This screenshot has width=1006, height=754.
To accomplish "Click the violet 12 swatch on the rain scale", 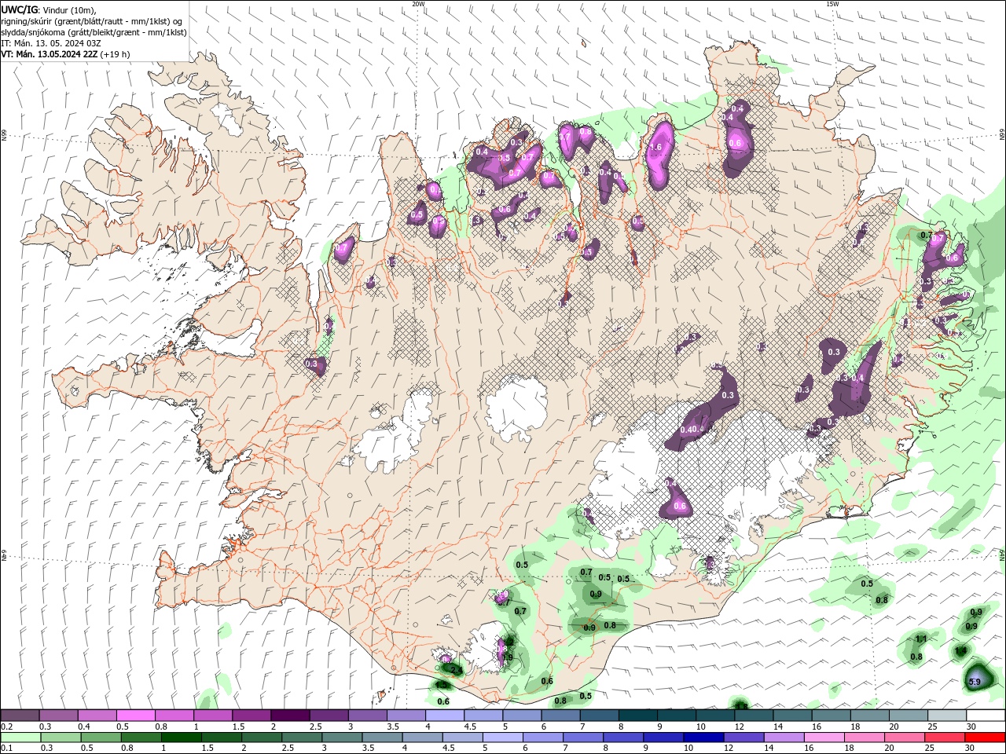I will coord(743,738).
